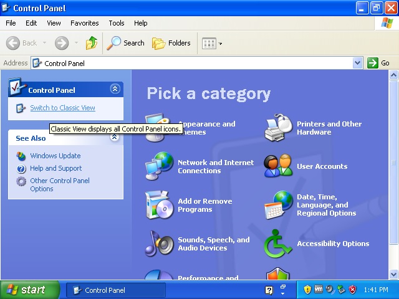The image size is (399, 299).
Task: Open the Sounds, Speech, and Audio Devices icon
Action: [158, 244]
